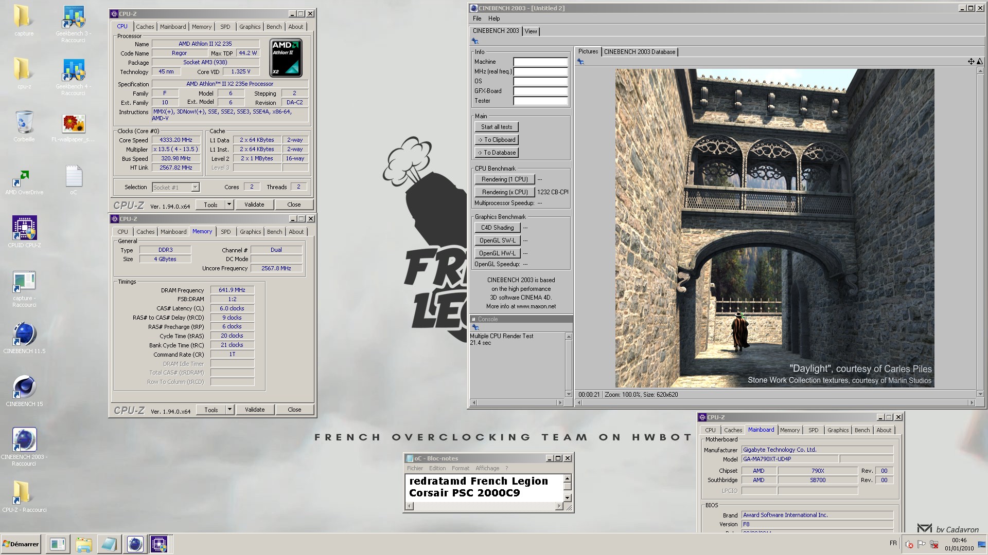This screenshot has height=555, width=988.
Task: Click the CINEBENCH Pictures panel pin icon
Action: 580,62
